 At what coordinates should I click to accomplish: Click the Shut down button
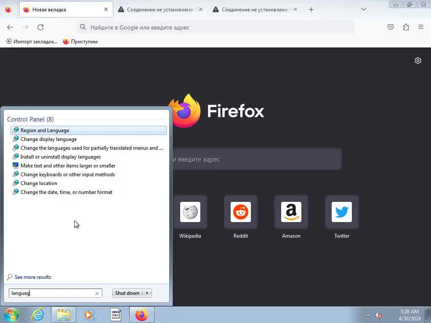point(127,293)
